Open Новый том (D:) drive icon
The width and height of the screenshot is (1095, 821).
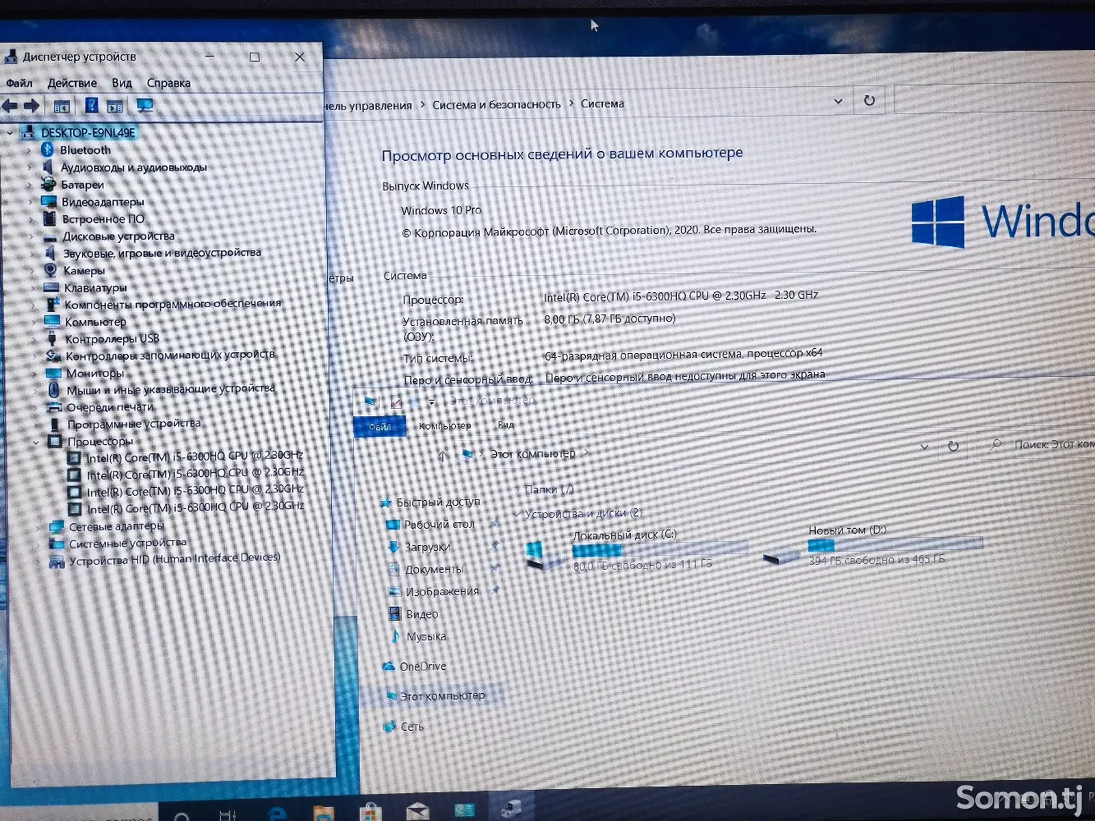(x=780, y=557)
